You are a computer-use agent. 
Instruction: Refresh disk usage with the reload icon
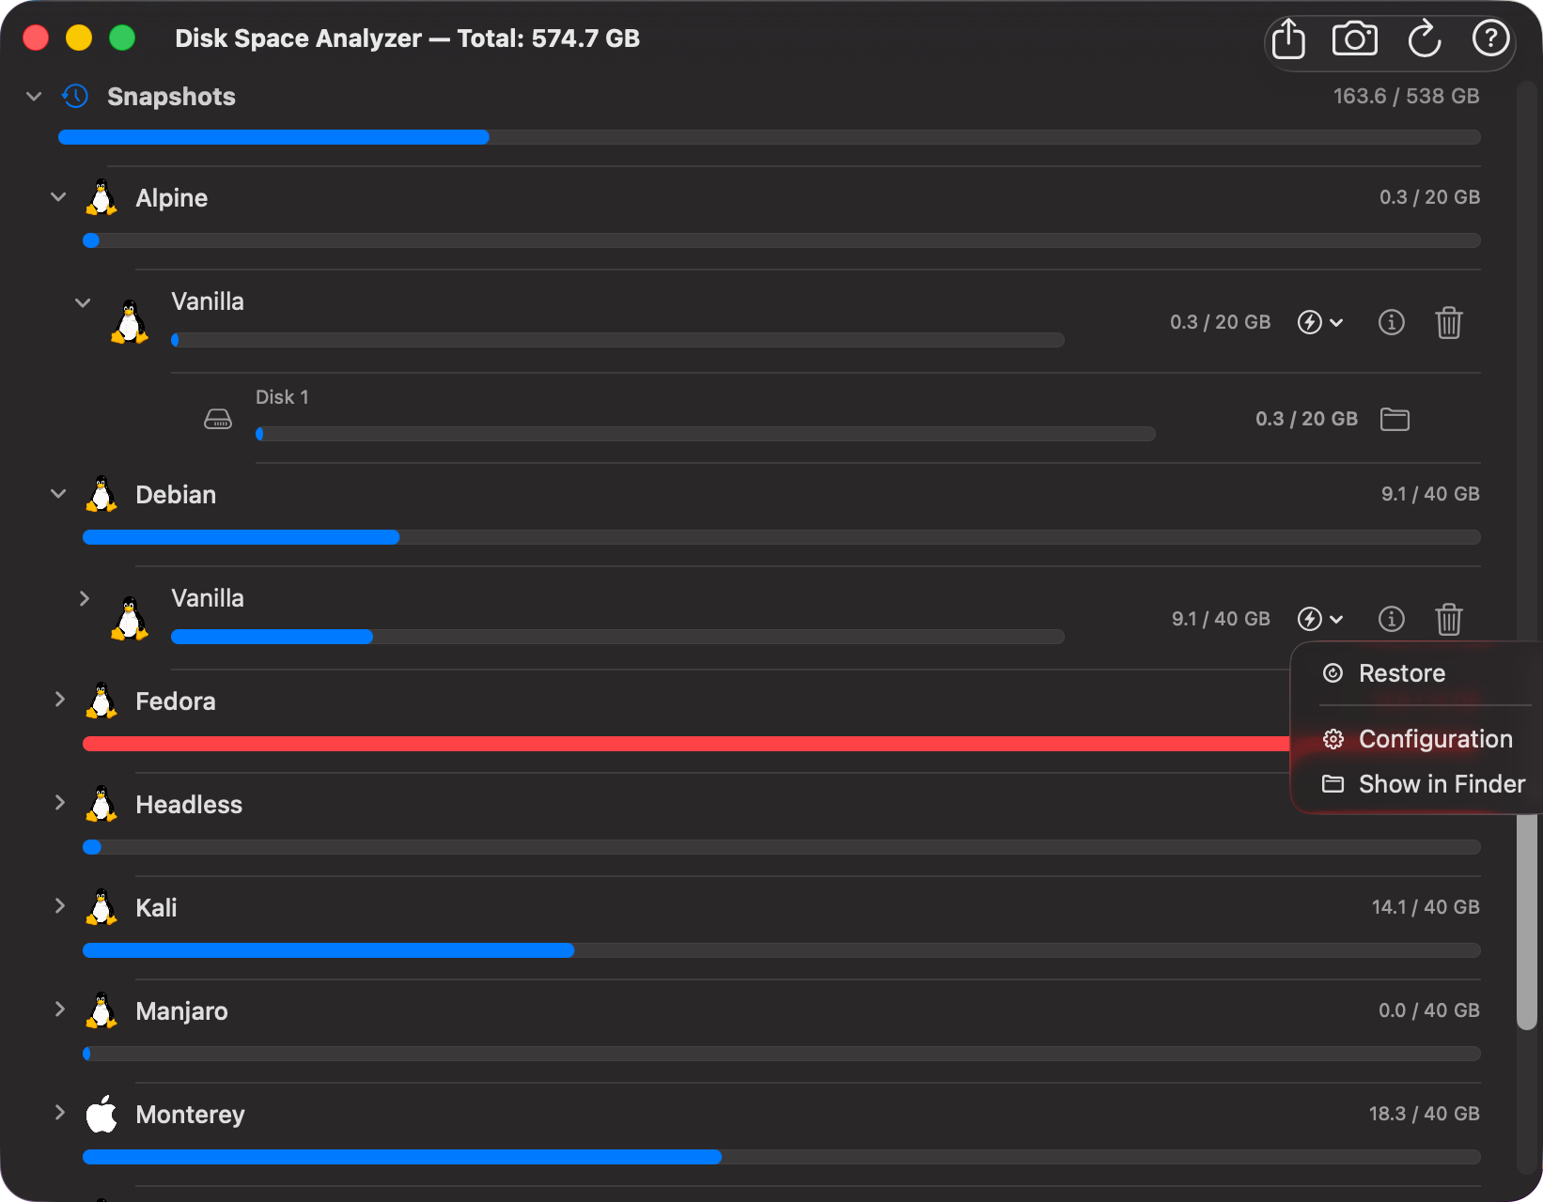point(1425,39)
